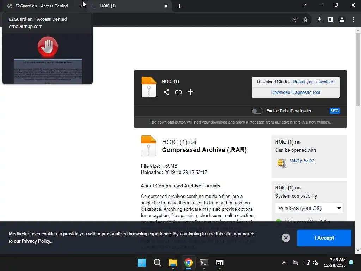
Task: Open the tab search chevron
Action: [304, 5]
